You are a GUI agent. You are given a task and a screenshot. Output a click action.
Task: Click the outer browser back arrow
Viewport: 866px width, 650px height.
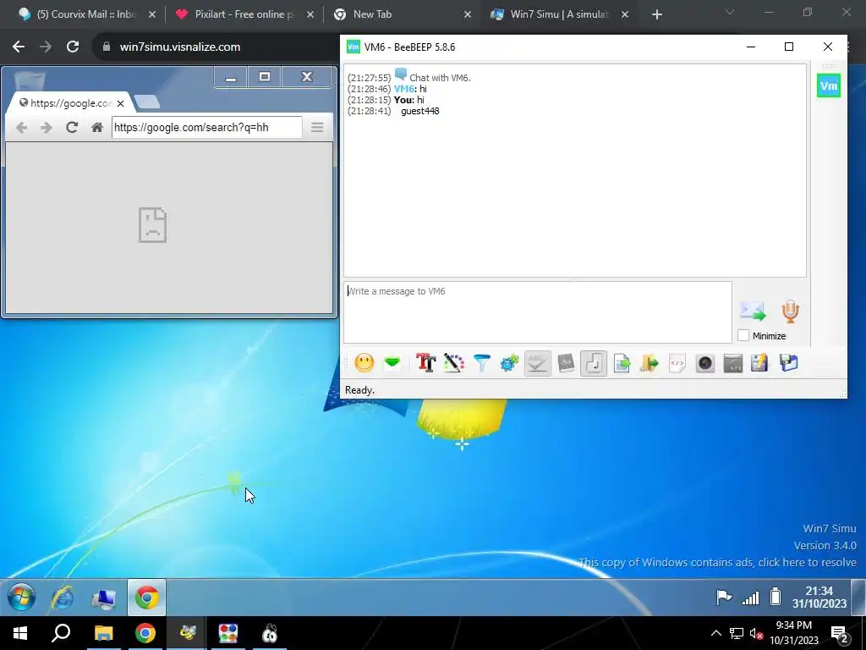(19, 47)
